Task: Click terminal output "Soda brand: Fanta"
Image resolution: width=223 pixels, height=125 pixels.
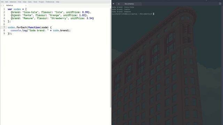Action: (121, 9)
